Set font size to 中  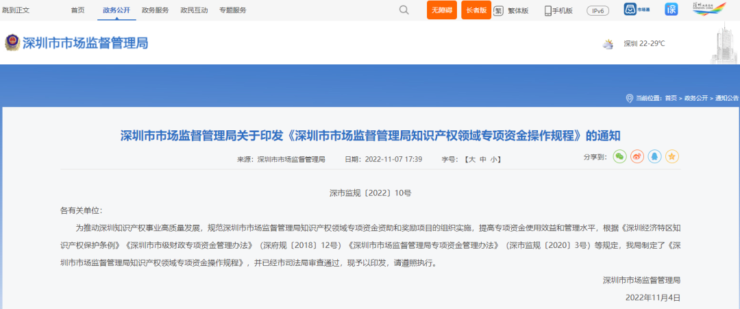[x=482, y=160]
